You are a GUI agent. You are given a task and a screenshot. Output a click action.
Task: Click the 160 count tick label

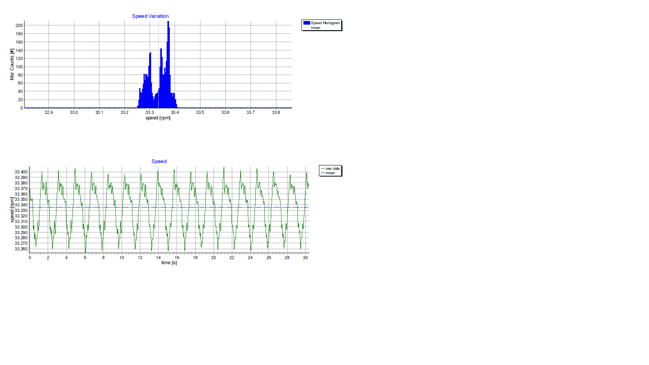[x=19, y=42]
